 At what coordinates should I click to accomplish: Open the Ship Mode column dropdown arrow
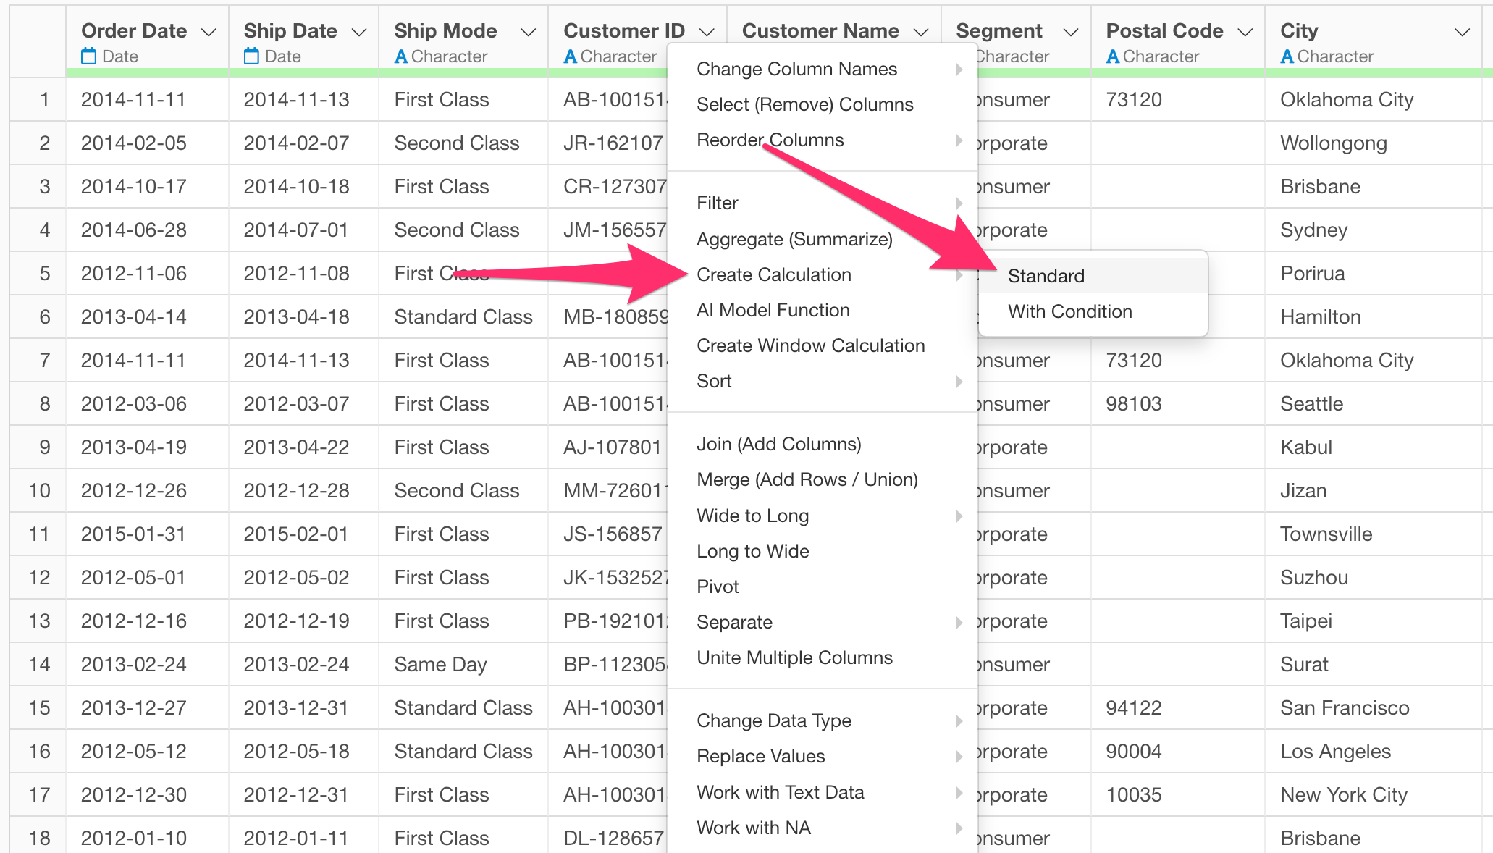[529, 32]
